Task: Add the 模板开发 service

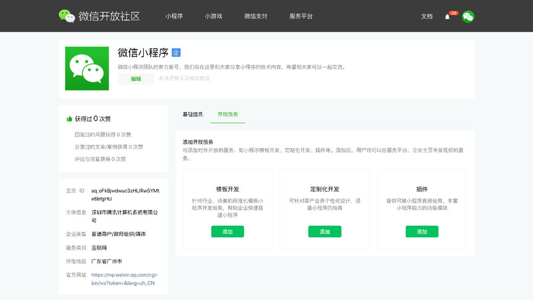Action: click(x=227, y=232)
